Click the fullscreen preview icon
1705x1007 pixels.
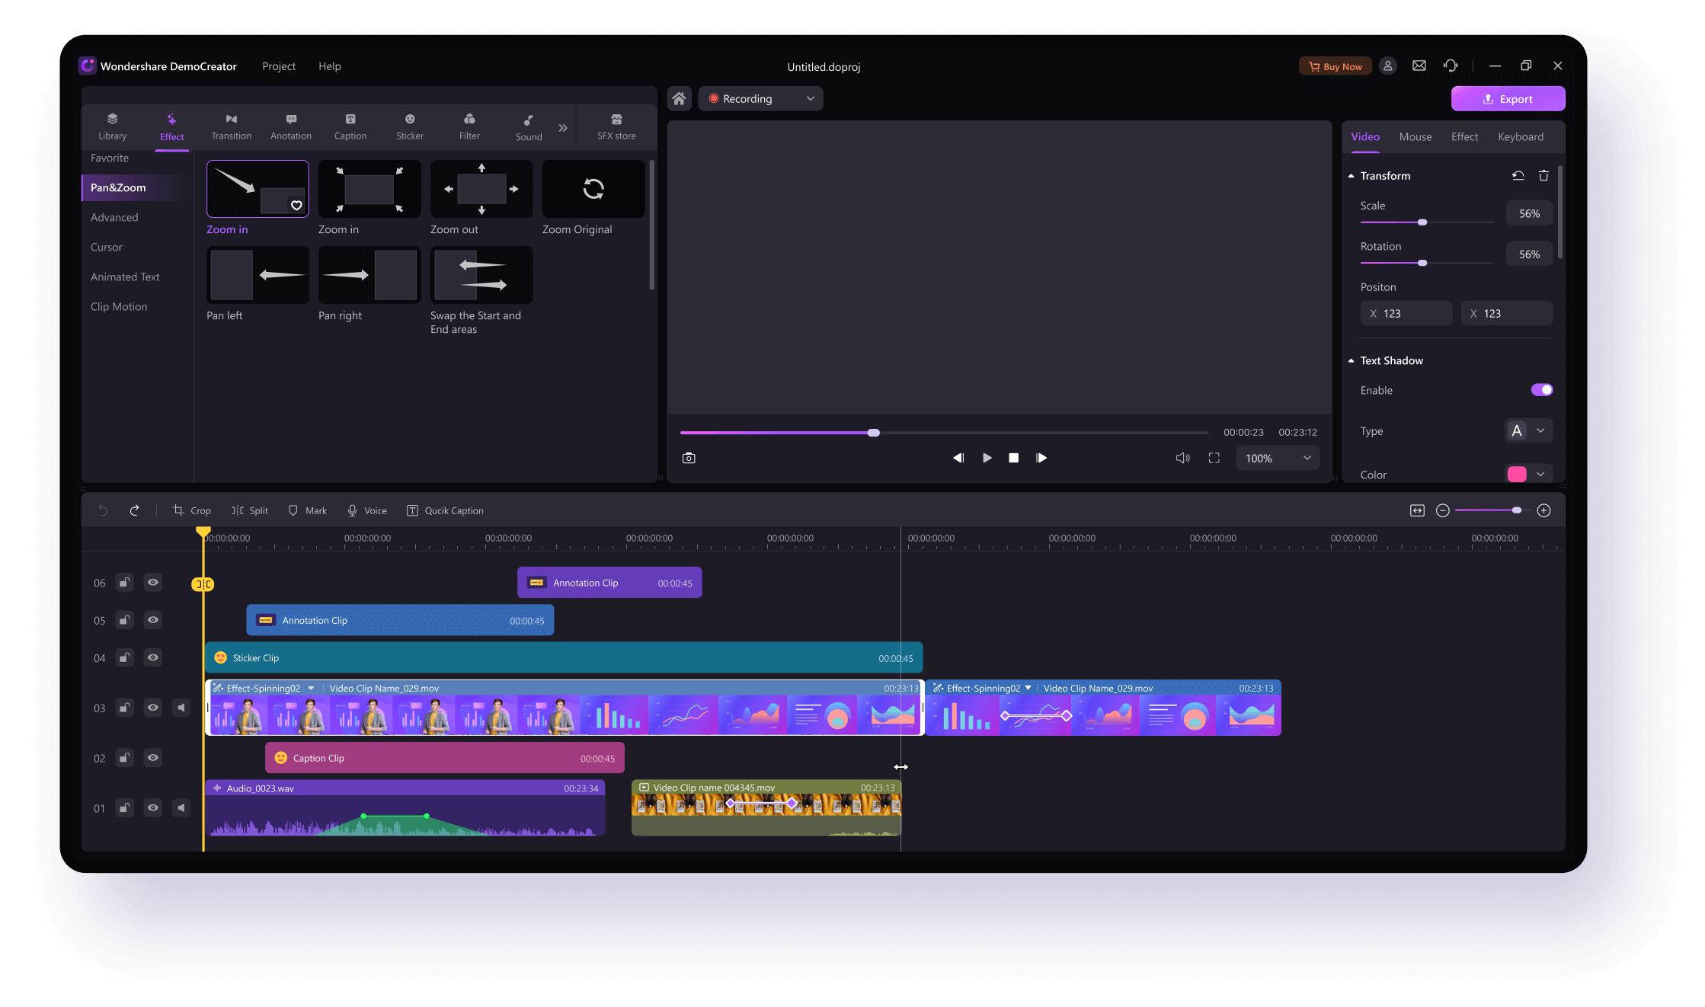tap(1214, 458)
